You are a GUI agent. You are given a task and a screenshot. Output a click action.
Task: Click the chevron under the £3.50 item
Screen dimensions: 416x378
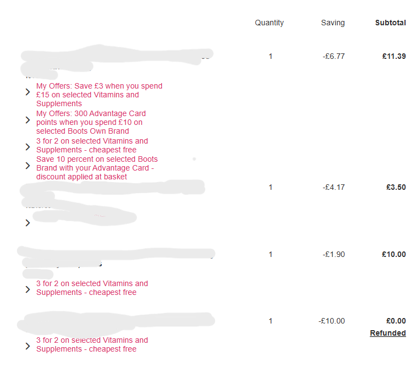(x=28, y=223)
